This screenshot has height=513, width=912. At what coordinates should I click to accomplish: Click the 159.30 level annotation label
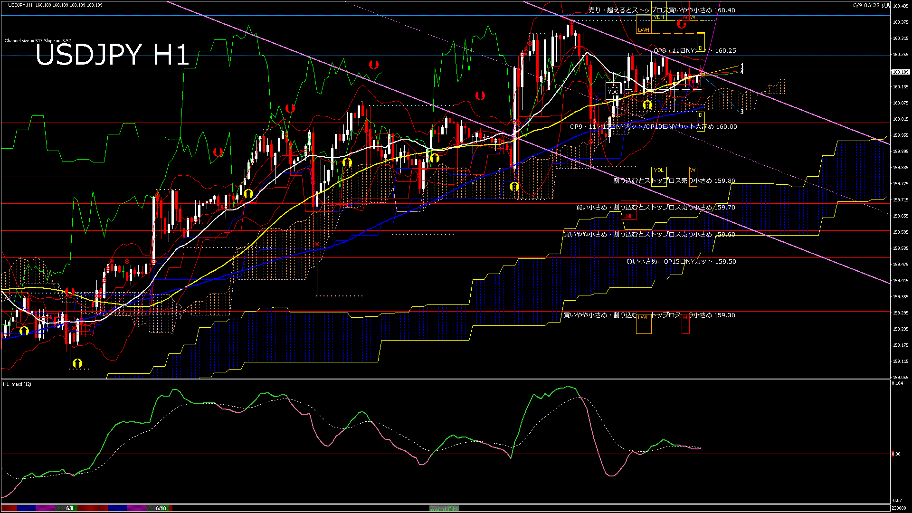649,315
